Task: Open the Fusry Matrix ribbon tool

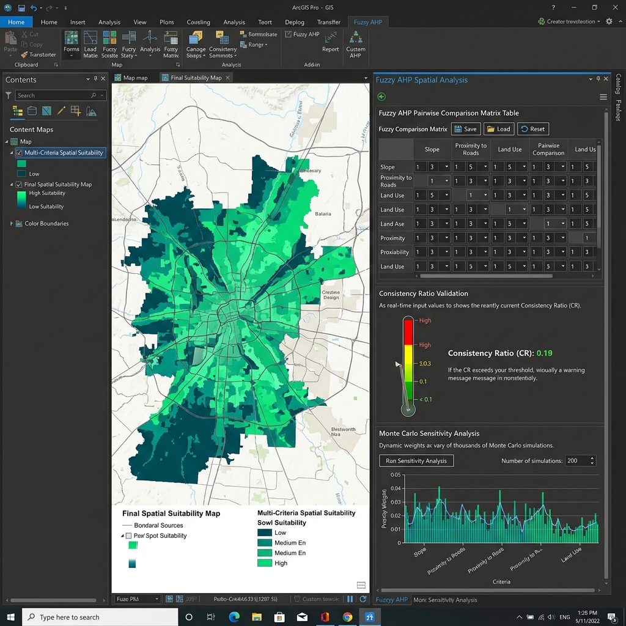Action: (171, 43)
